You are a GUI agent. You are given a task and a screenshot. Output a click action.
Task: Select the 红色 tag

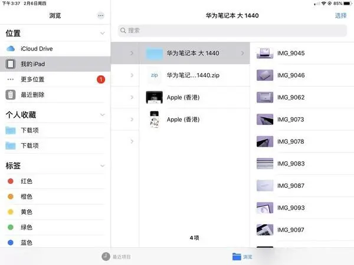coord(55,181)
